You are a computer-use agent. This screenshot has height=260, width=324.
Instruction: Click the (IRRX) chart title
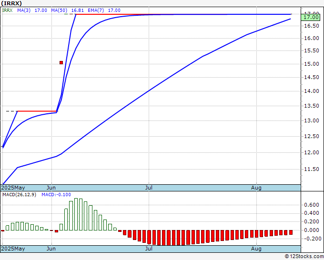tap(11, 3)
